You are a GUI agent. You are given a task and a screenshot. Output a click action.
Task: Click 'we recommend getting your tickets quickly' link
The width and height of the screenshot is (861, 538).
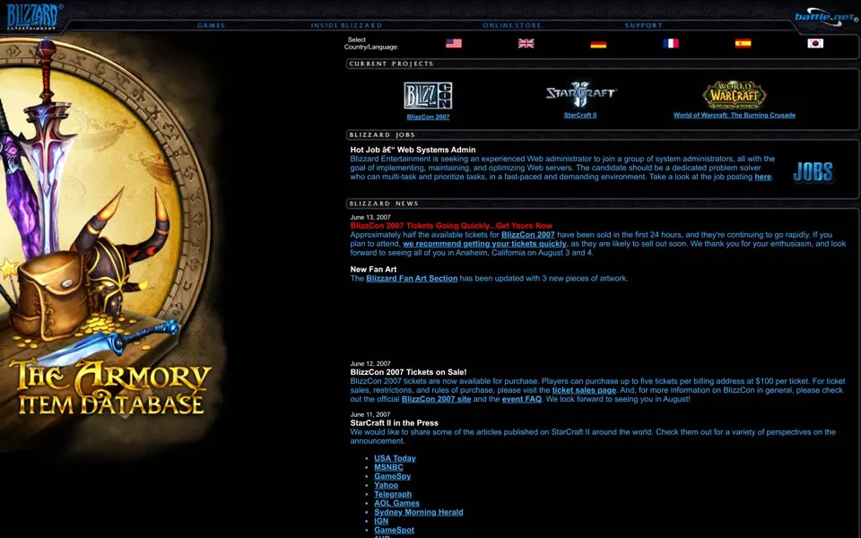pyautogui.click(x=484, y=244)
